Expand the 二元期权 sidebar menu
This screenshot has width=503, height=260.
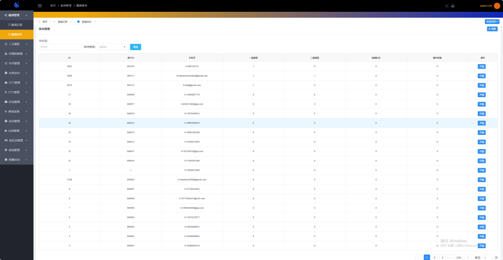[17, 44]
